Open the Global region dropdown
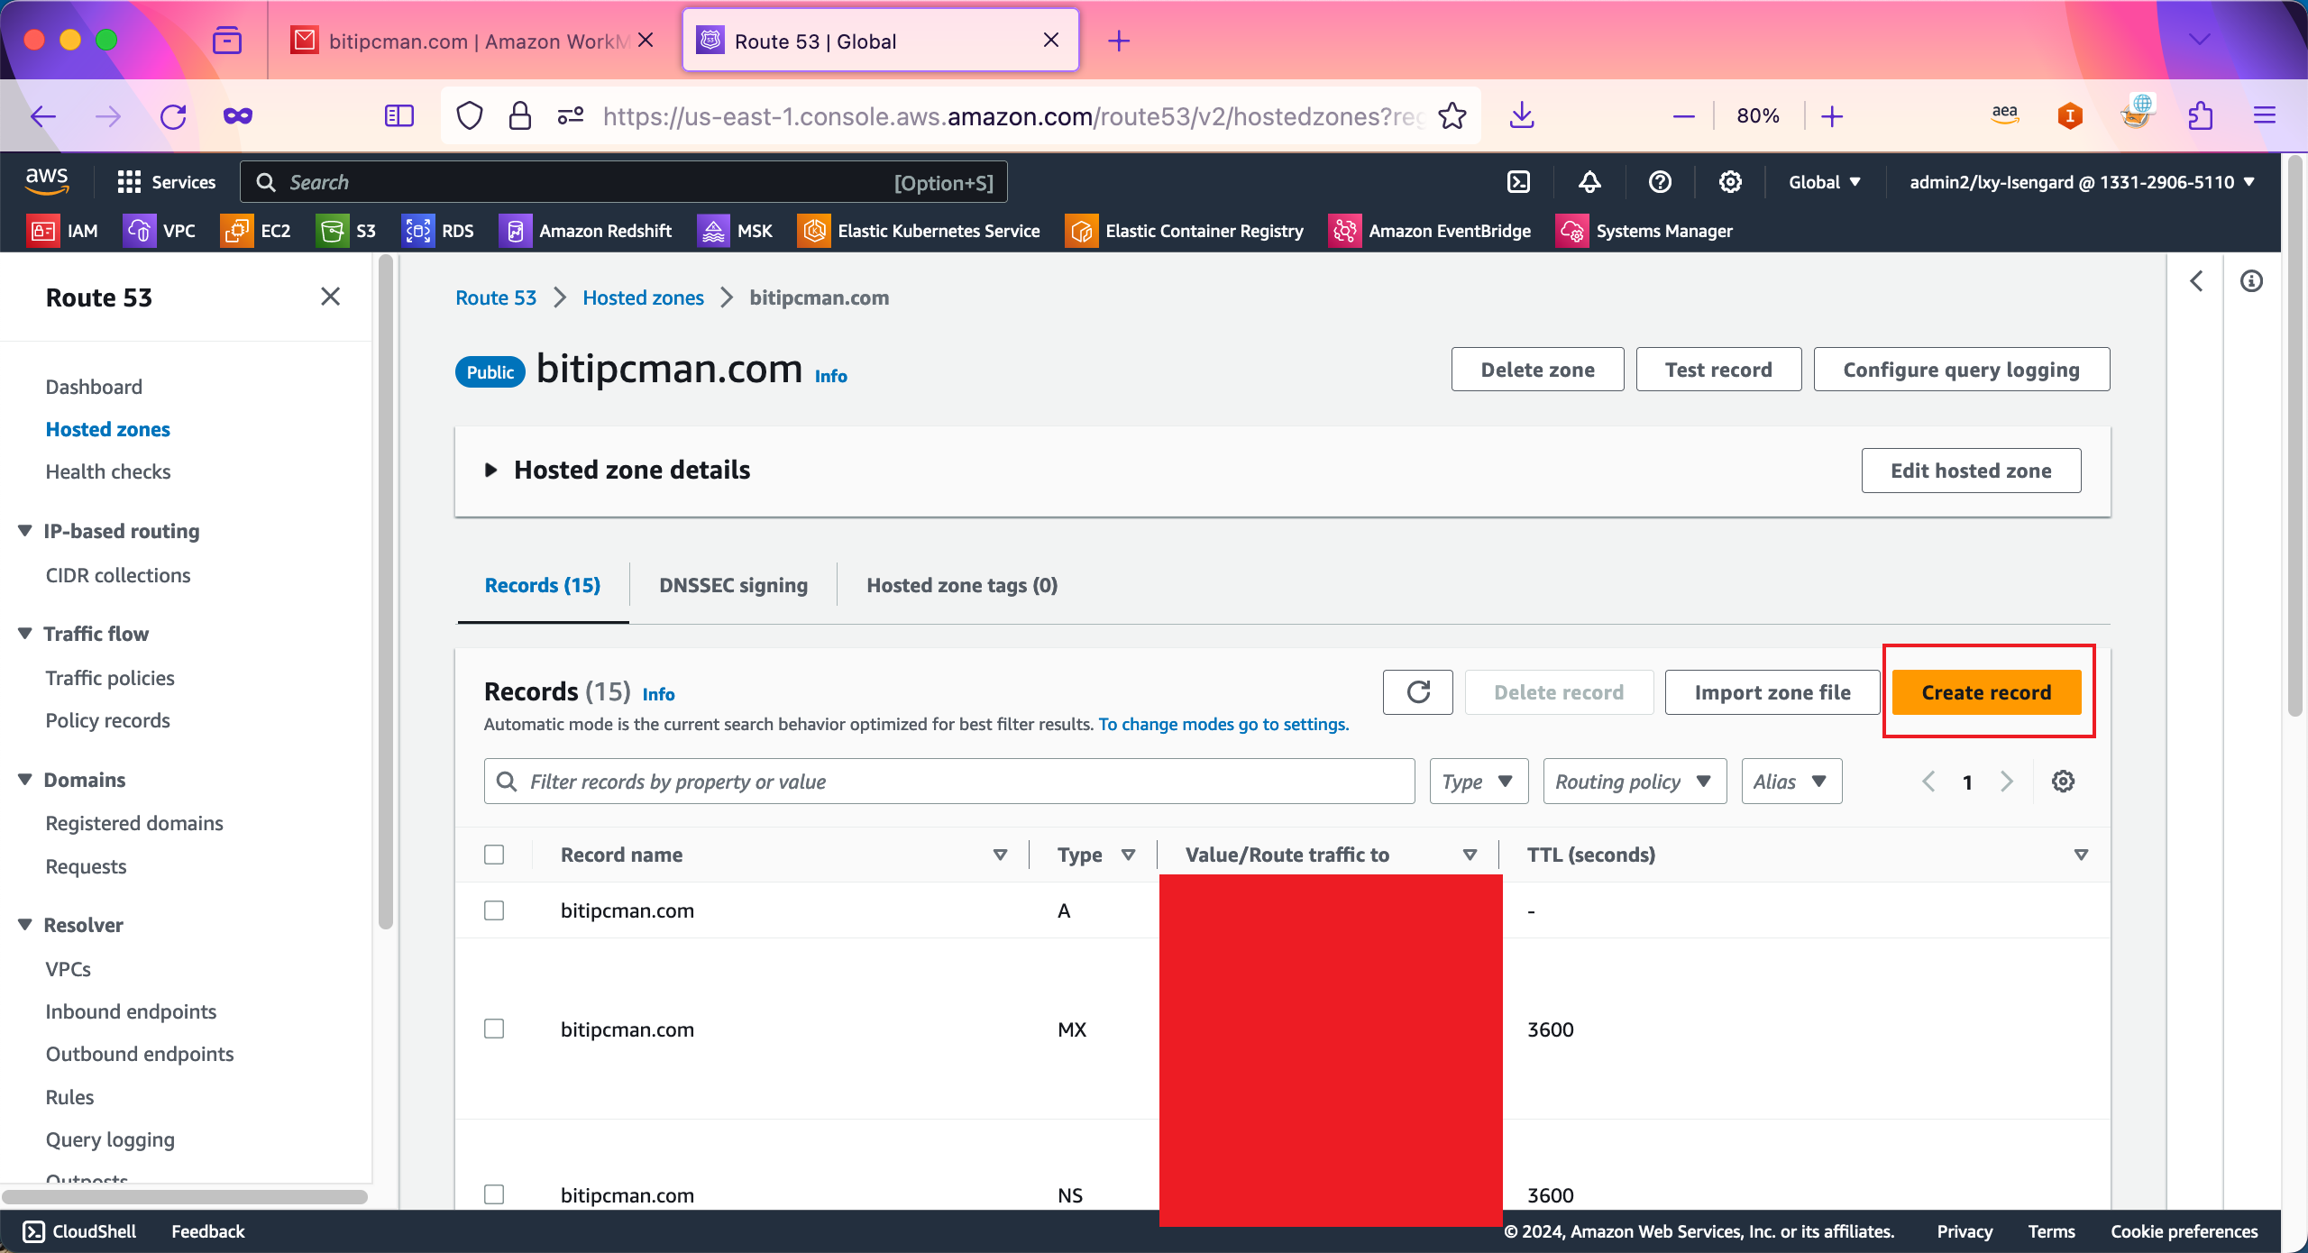This screenshot has width=2308, height=1253. click(x=1825, y=182)
